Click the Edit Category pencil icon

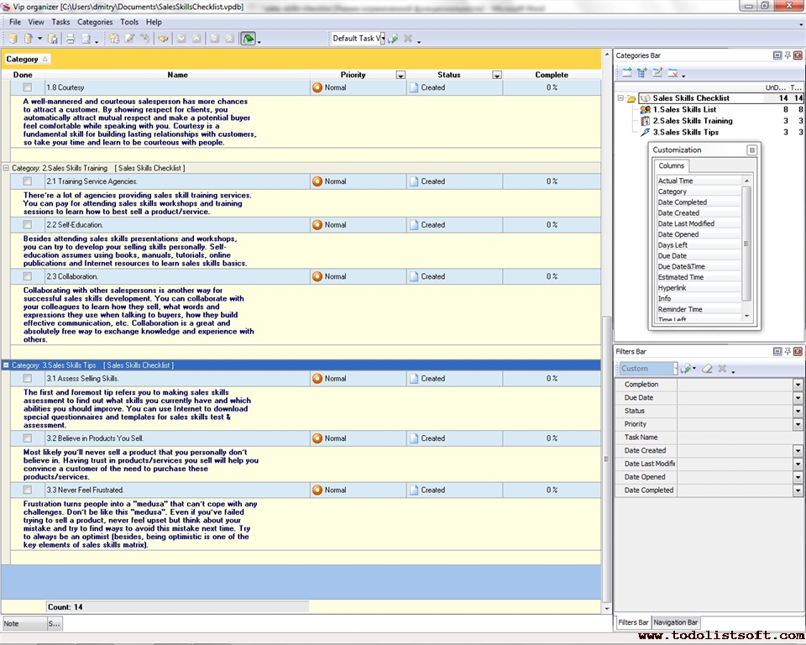pos(657,73)
